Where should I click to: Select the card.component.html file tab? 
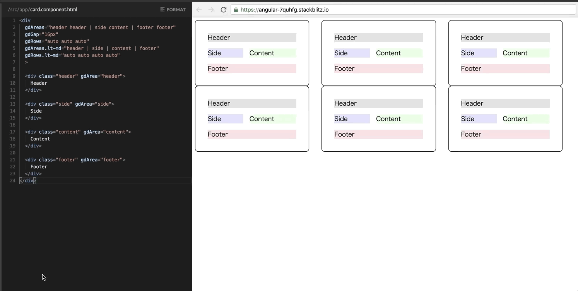point(43,9)
